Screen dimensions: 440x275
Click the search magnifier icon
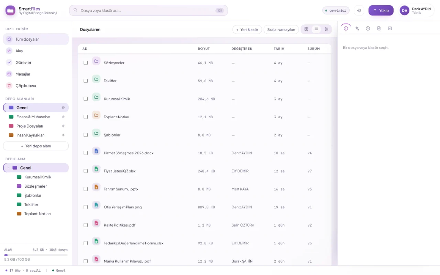click(x=75, y=10)
